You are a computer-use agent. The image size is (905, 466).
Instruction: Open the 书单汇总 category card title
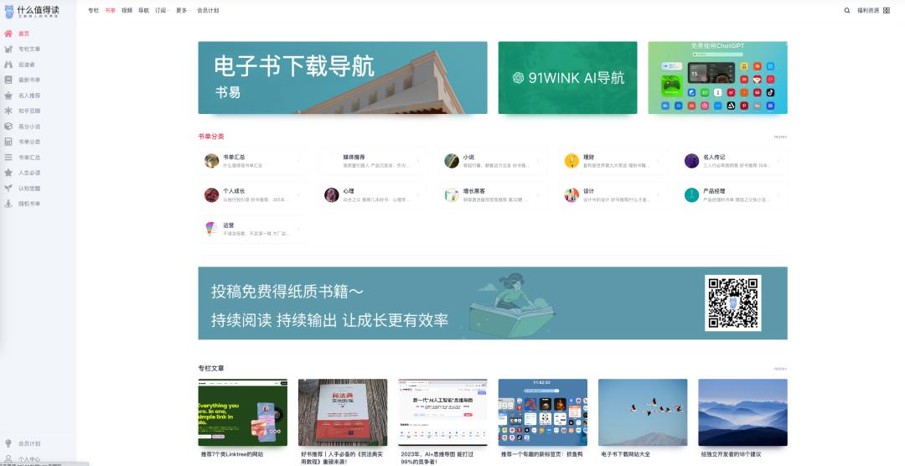point(234,157)
